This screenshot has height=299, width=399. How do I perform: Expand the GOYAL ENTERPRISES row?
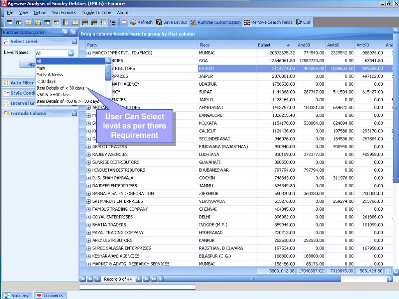[x=88, y=217]
